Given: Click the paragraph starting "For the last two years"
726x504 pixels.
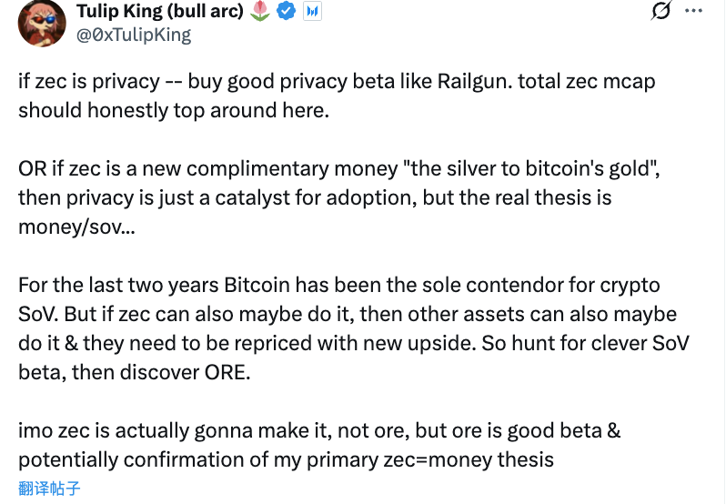Looking at the screenshot, I should coord(346,328).
